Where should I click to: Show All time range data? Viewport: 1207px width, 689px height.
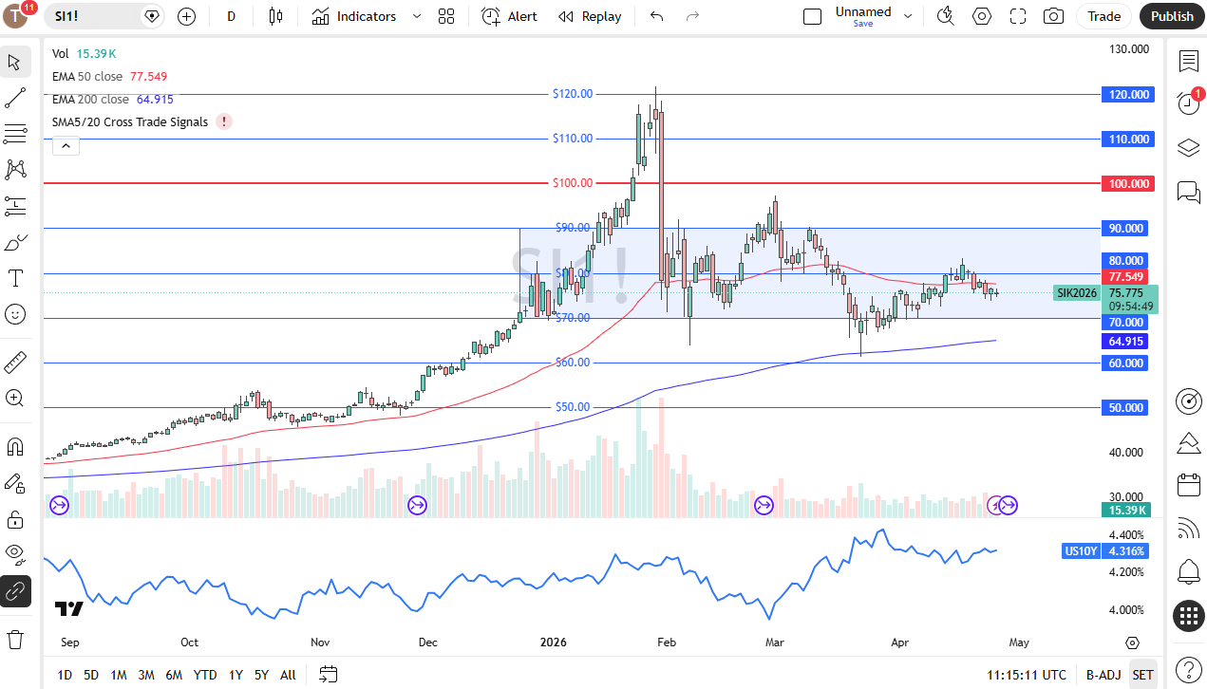pyautogui.click(x=288, y=675)
